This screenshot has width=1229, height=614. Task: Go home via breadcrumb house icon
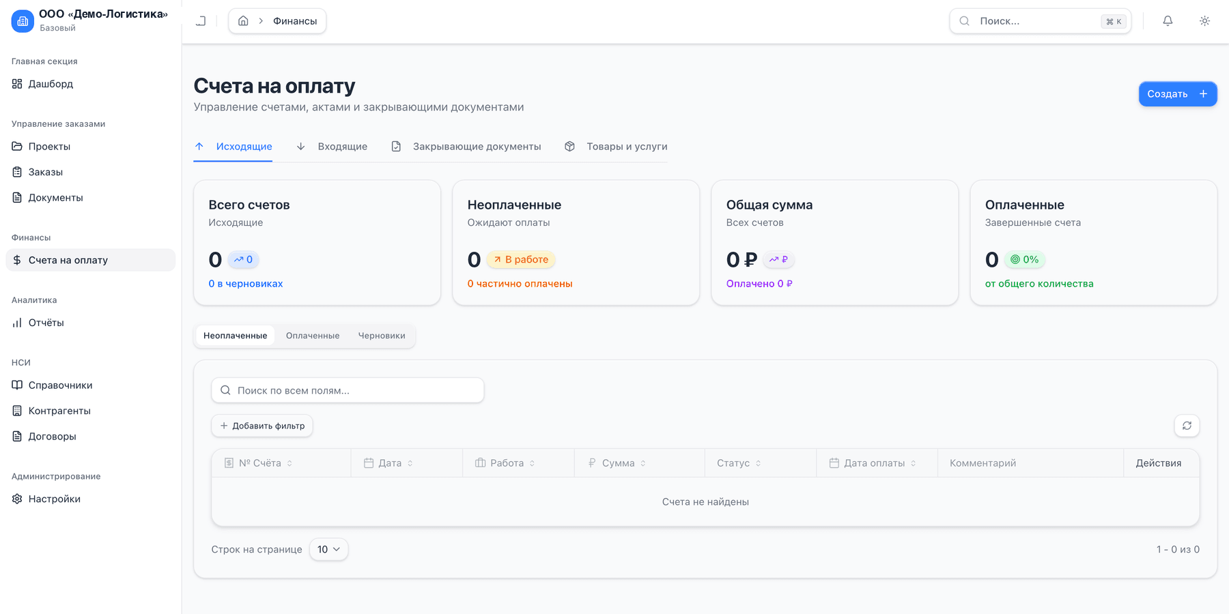coord(243,21)
